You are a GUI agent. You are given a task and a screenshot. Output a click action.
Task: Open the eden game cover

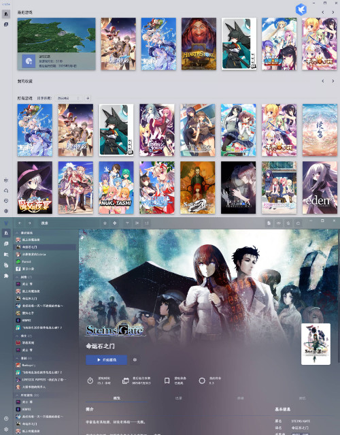(x=320, y=187)
